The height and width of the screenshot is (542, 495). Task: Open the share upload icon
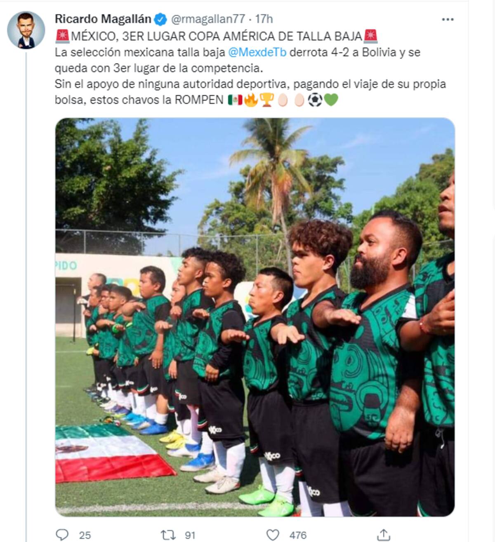coord(384,535)
